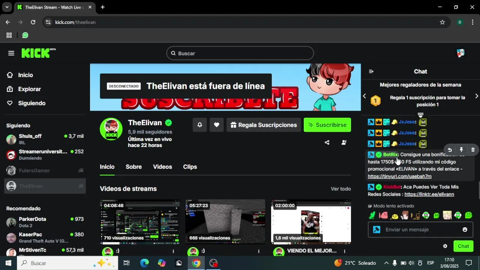Collapse the top gifters leaderboard handle

coord(420,115)
